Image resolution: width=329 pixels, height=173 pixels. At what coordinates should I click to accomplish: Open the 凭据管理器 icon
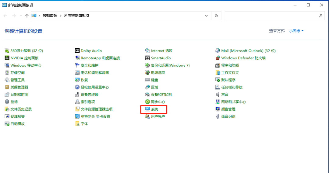7,87
